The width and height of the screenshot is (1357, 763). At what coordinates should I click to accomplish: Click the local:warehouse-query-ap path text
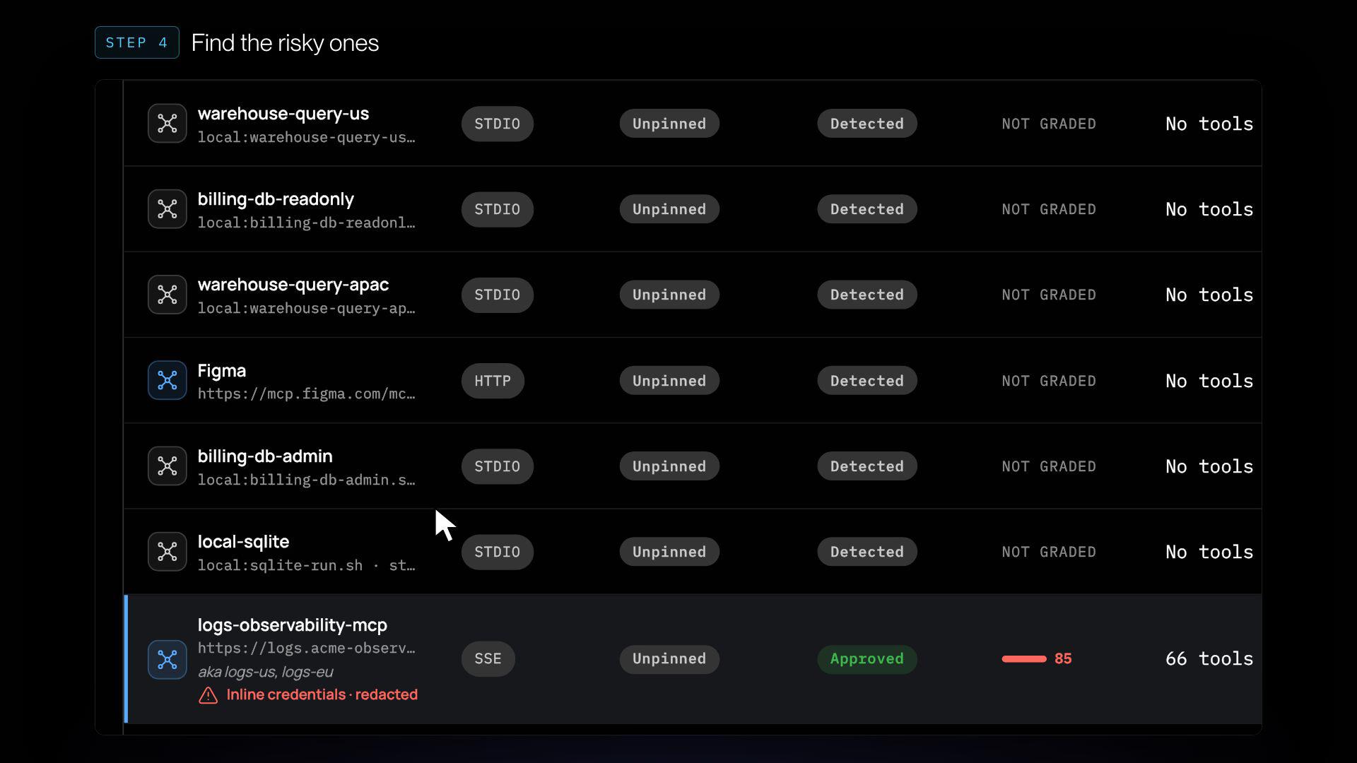click(x=307, y=308)
